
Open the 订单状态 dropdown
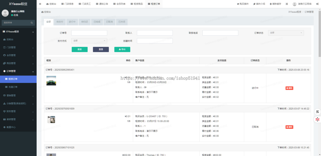tap(286, 33)
